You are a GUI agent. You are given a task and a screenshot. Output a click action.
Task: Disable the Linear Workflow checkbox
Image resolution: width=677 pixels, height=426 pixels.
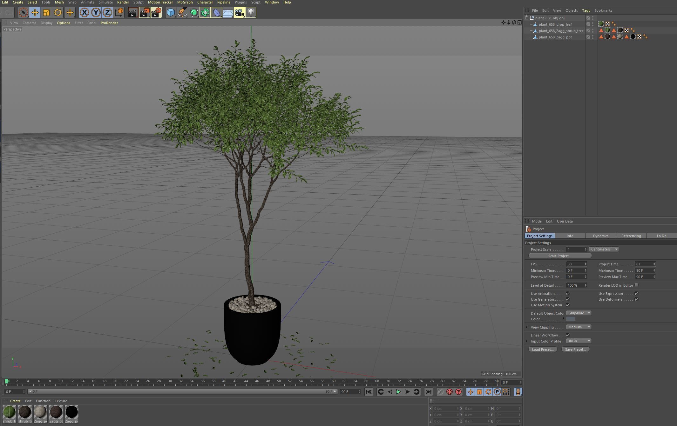[568, 335]
